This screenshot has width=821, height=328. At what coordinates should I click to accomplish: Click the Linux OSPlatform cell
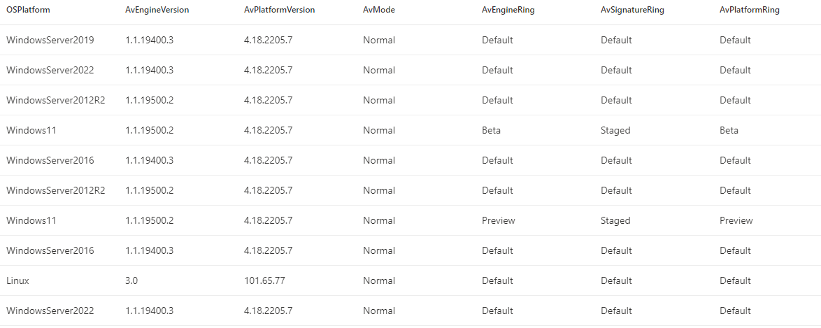[17, 280]
